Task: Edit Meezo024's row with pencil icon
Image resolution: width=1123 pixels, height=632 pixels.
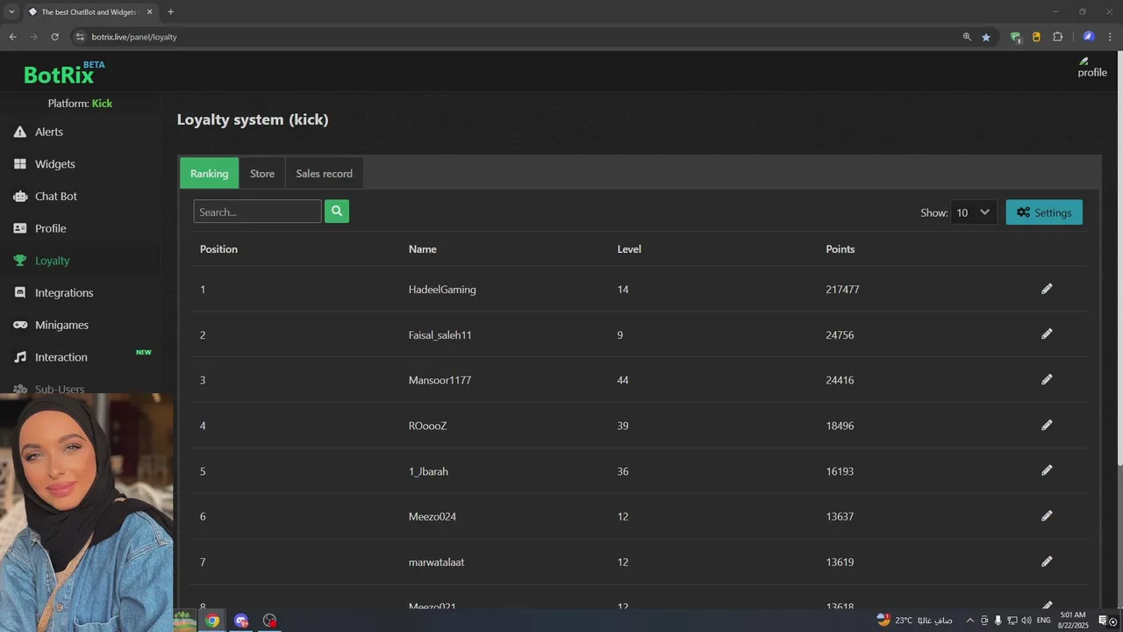Action: coord(1047,516)
